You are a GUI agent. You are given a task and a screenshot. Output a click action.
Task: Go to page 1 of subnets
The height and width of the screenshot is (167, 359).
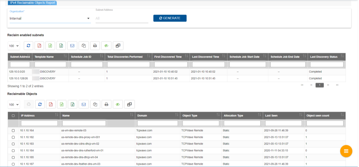pos(320,85)
